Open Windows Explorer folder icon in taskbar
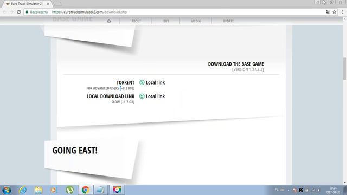 tap(38, 190)
